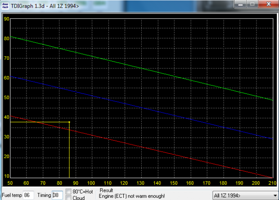Click the y-axis label 40
The height and width of the screenshot is (200, 279).
pos(6,117)
